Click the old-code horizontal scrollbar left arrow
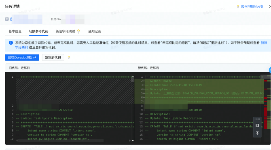This screenshot has height=150, width=271. click(x=17, y=141)
